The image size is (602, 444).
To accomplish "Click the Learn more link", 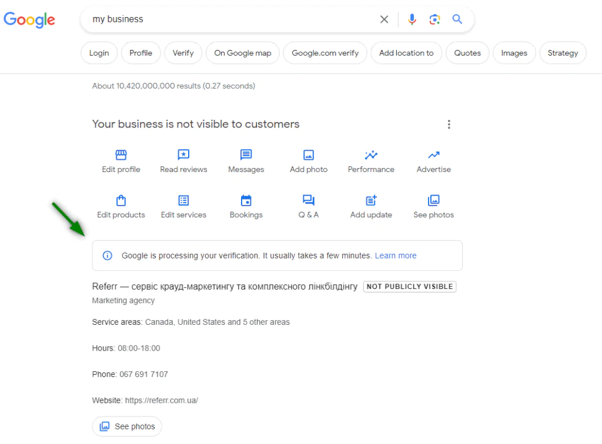I will pyautogui.click(x=396, y=255).
